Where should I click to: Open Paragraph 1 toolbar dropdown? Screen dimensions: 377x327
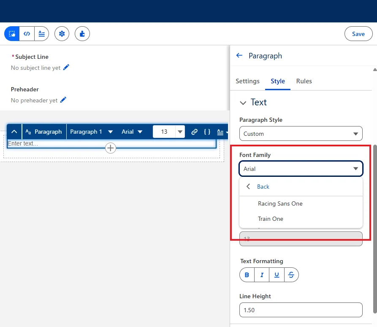[91, 132]
